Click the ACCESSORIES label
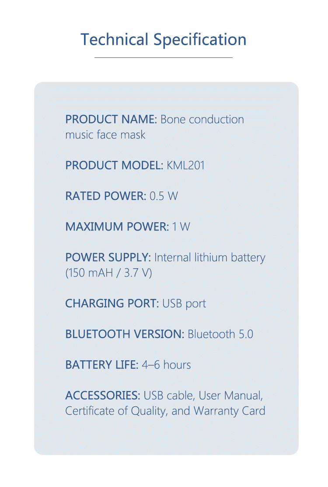 (x=103, y=396)
